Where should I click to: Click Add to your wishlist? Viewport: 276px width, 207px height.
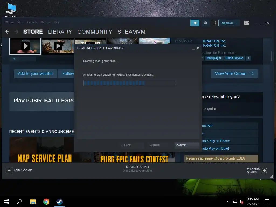(35, 74)
